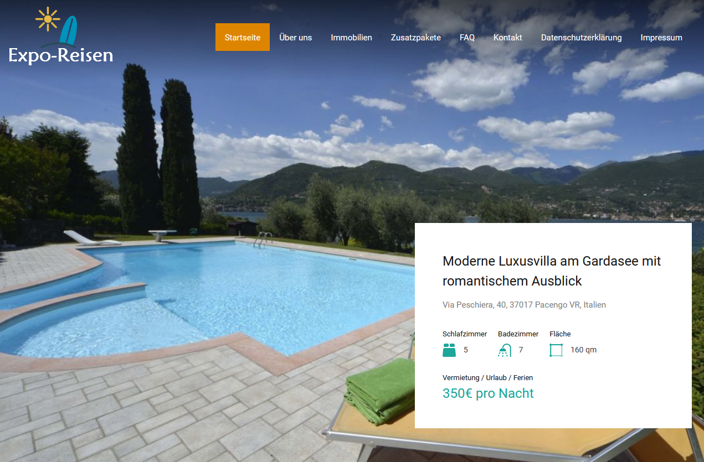Viewport: 704px width, 462px height.
Task: Click the Vermietung / Urlaub / Ferien label
Action: [x=487, y=378]
